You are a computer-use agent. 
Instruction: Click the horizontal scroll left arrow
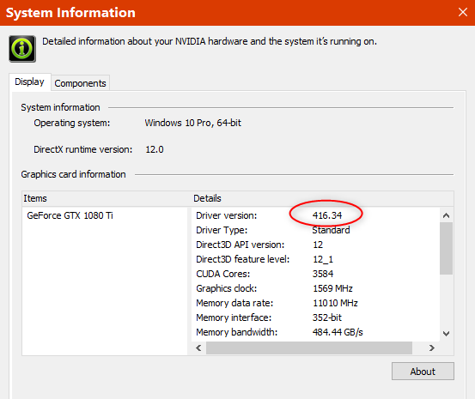point(198,348)
